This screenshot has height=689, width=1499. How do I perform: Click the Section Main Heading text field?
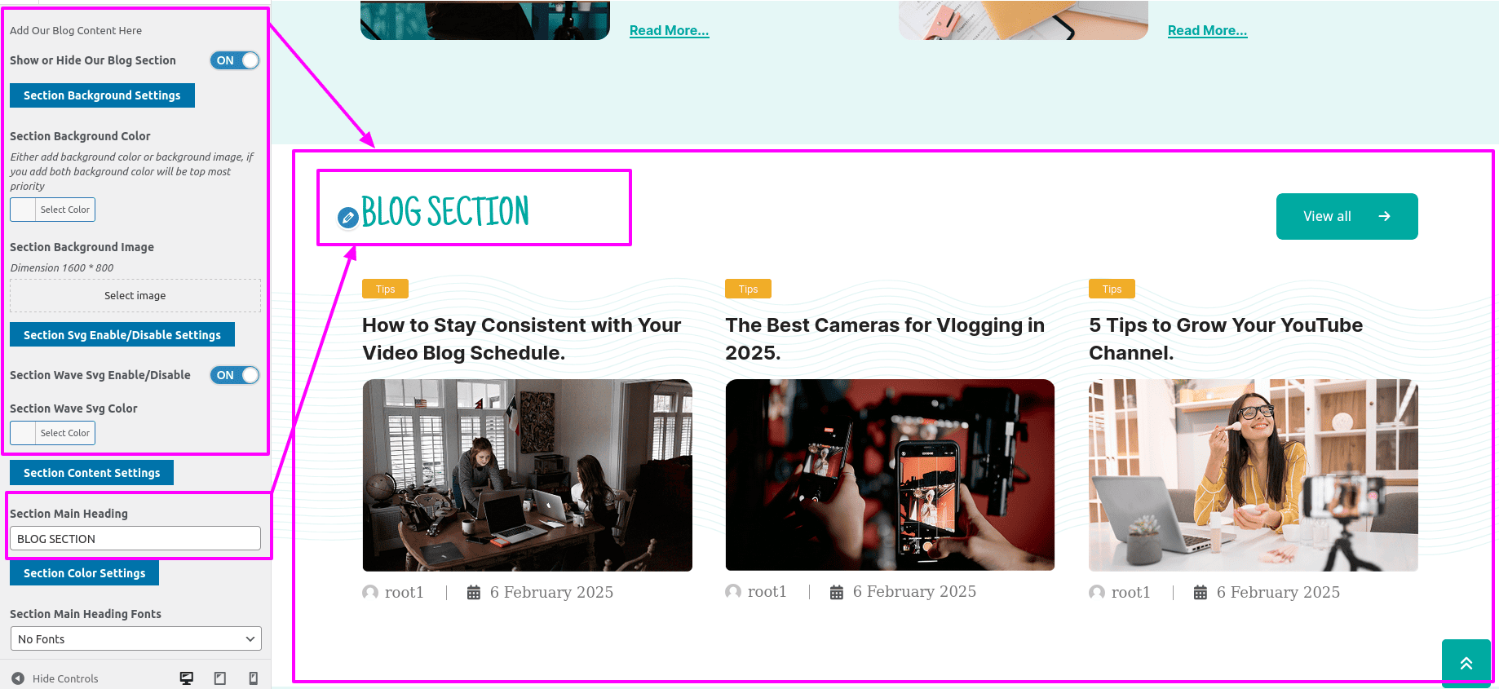pyautogui.click(x=135, y=538)
